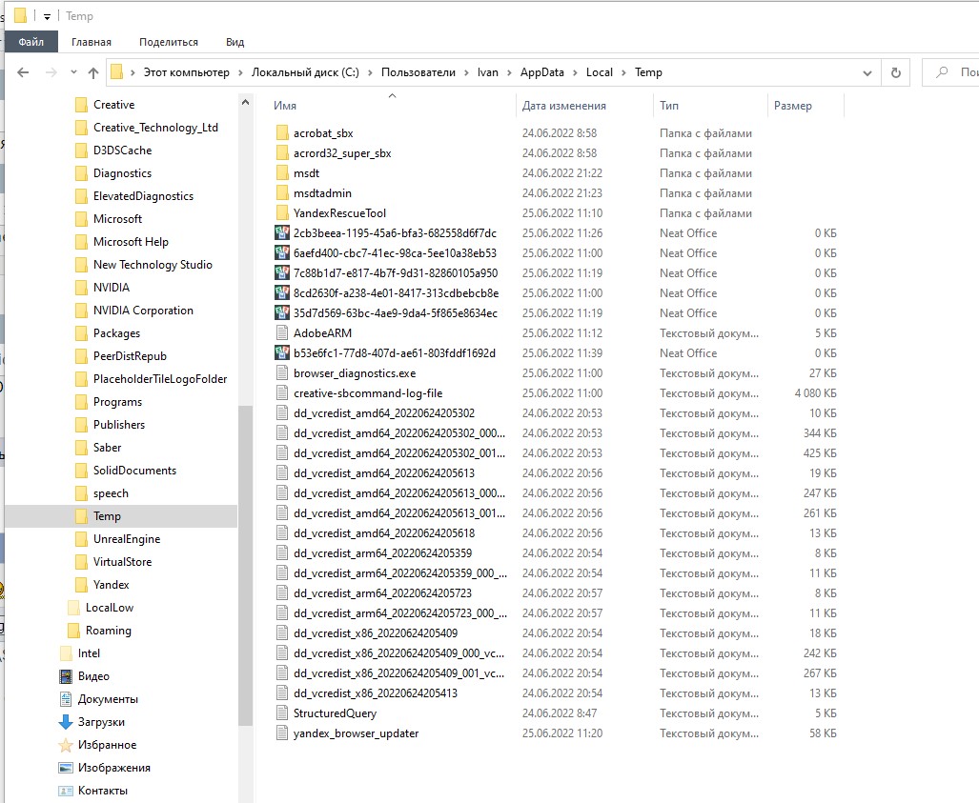Open Контакты icon in tree
Image resolution: width=979 pixels, height=803 pixels.
[66, 791]
